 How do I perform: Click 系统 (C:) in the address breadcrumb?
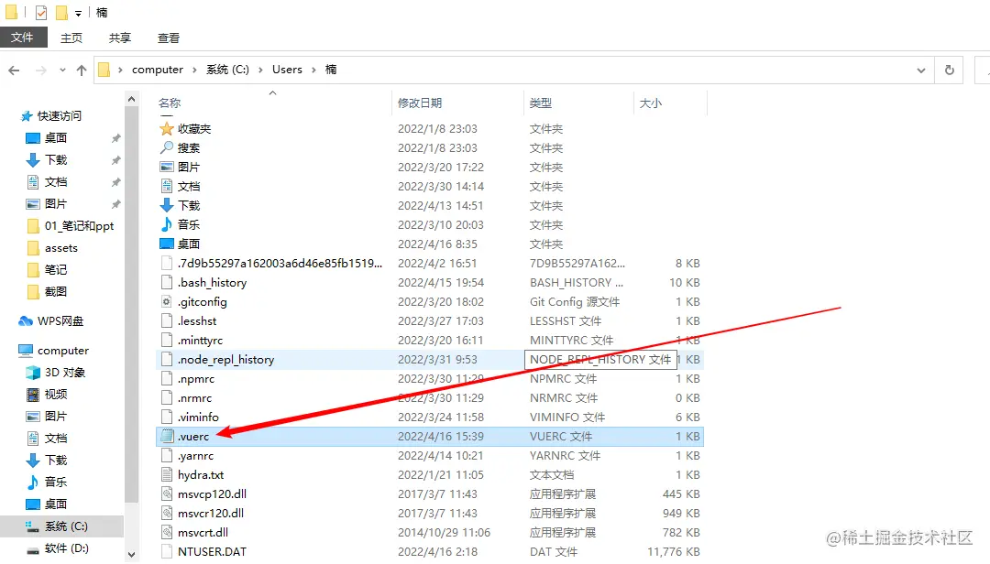click(227, 70)
